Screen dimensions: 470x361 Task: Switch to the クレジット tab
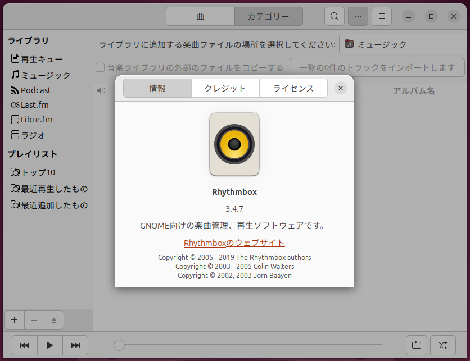coord(225,88)
